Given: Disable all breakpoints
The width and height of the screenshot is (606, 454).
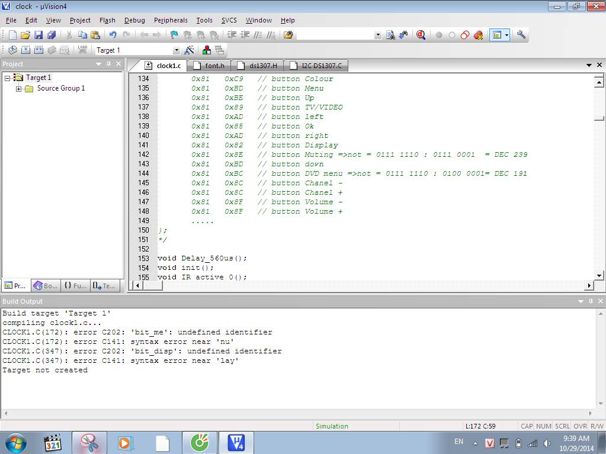Looking at the screenshot, I should [x=465, y=35].
